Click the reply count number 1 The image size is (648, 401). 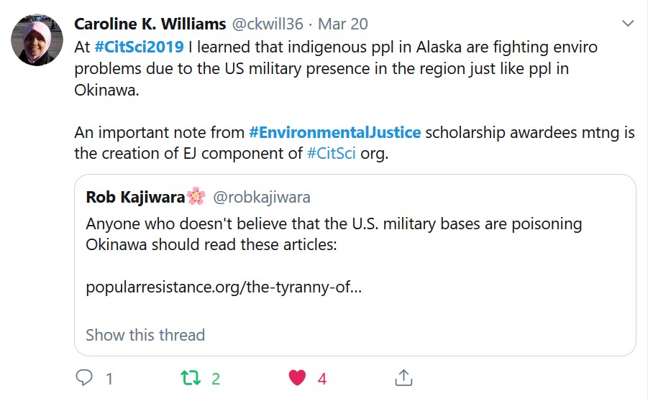pyautogui.click(x=109, y=378)
